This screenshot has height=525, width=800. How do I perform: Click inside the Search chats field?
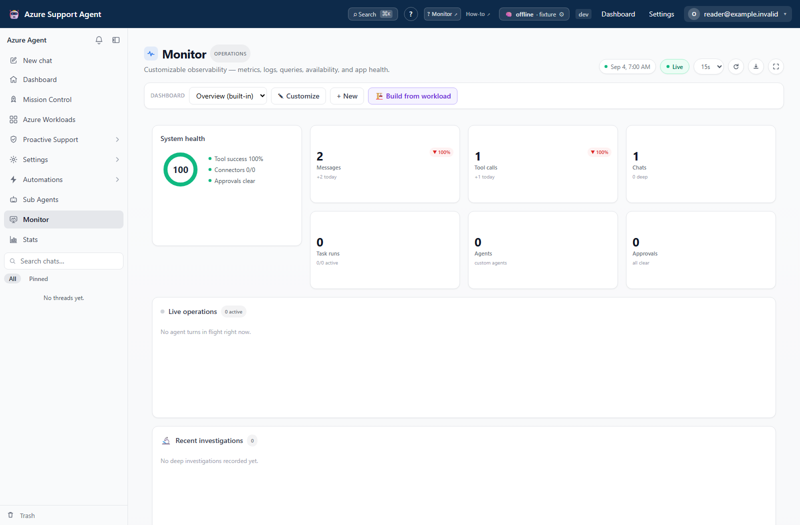63,261
